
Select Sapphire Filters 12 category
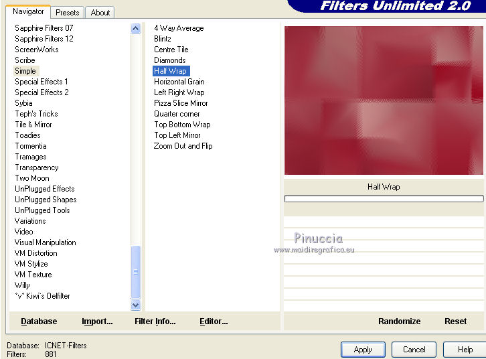[x=44, y=39]
